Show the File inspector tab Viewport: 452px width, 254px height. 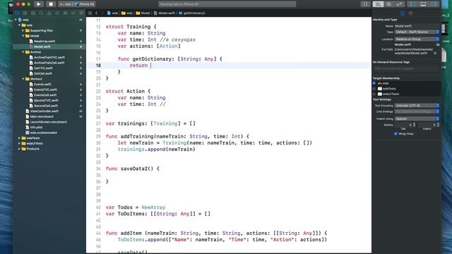(403, 13)
